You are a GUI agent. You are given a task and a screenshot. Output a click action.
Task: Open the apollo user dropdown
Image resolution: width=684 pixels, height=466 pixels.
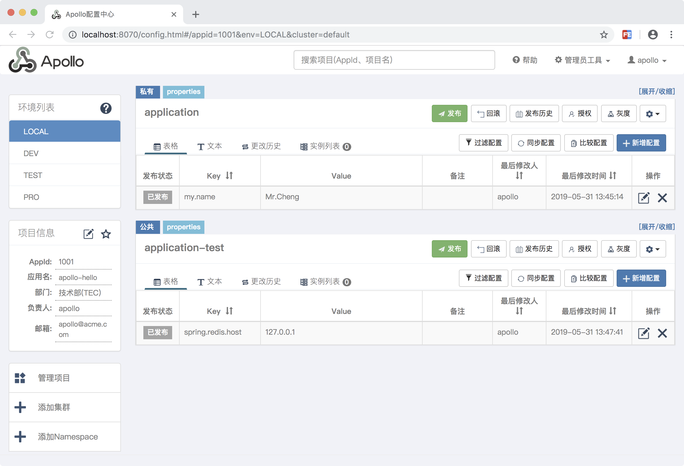coord(647,60)
